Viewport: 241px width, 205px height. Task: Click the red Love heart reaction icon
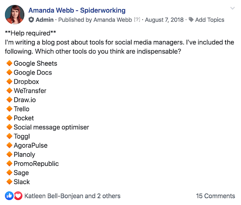click(18, 196)
